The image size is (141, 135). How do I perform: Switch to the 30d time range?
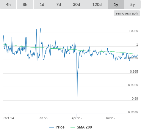tap(76, 4)
